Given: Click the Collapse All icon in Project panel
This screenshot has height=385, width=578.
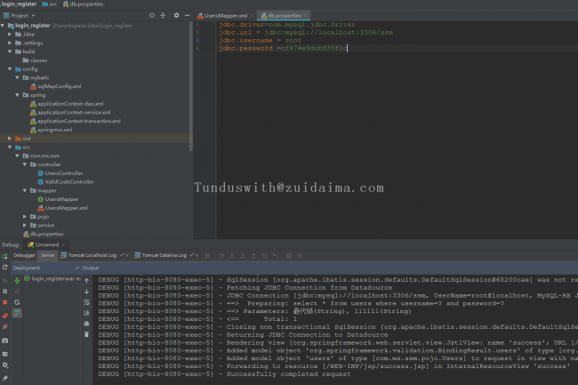Looking at the screenshot, I should click(x=164, y=16).
